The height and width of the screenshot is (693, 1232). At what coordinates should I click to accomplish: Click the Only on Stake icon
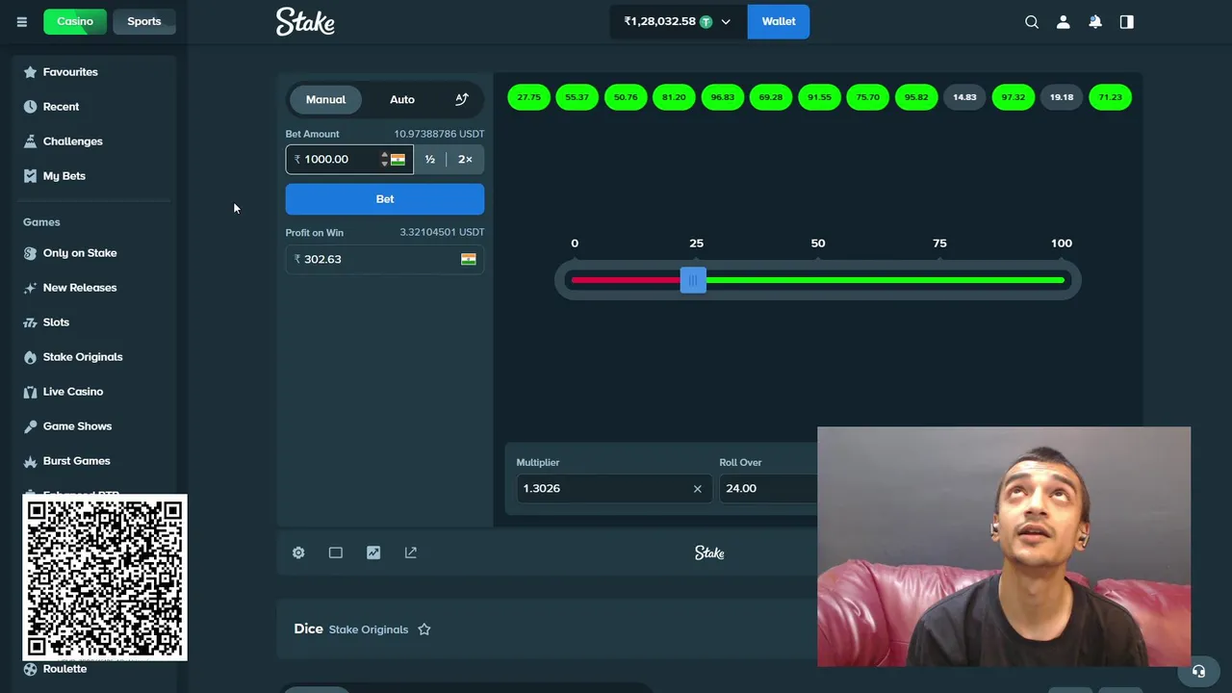30,253
